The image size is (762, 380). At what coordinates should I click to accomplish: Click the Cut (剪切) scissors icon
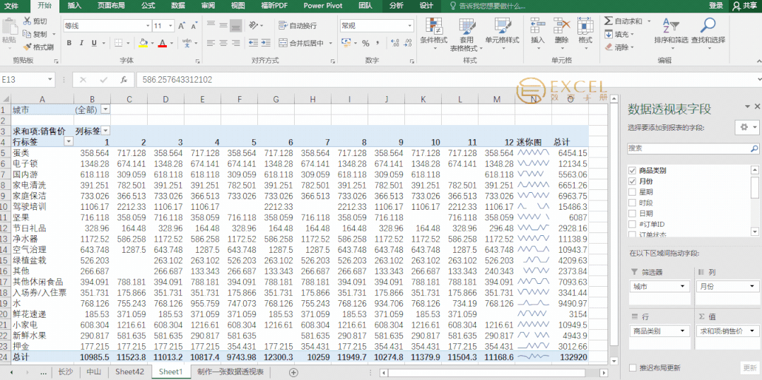coord(27,21)
